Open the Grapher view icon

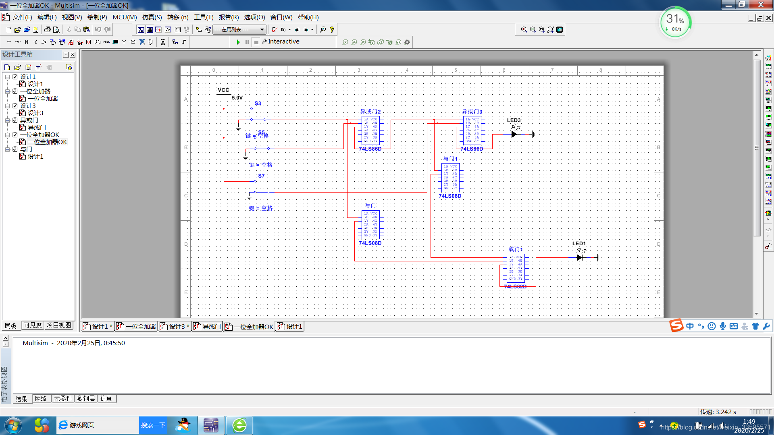coord(168,30)
